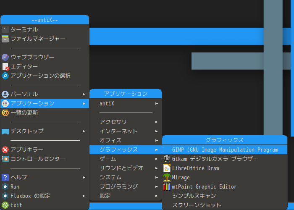Viewport: 294px width, 210px height.
Task: Launch LibreOffice Draw entry
Action: (225, 168)
